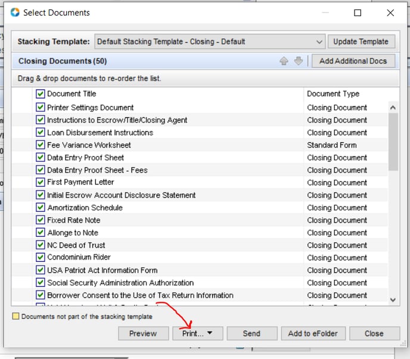Select the Printer Settings Document title

(x=90, y=107)
